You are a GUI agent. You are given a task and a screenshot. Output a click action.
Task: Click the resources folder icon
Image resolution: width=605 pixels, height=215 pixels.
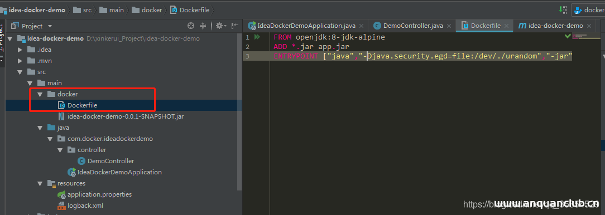coord(51,183)
